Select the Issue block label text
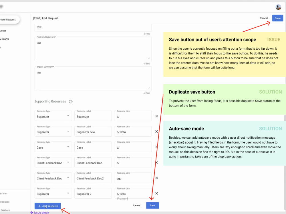 (x=41, y=213)
